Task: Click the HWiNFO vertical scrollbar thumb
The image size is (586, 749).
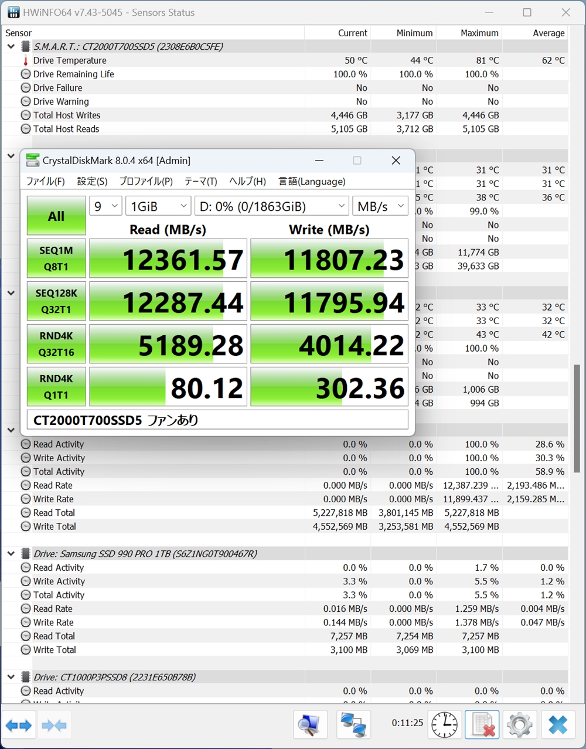Action: (x=577, y=418)
